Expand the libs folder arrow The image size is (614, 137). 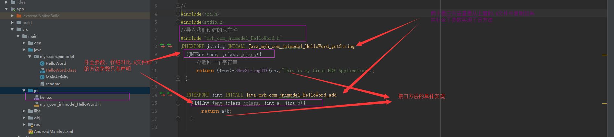pos(24,111)
